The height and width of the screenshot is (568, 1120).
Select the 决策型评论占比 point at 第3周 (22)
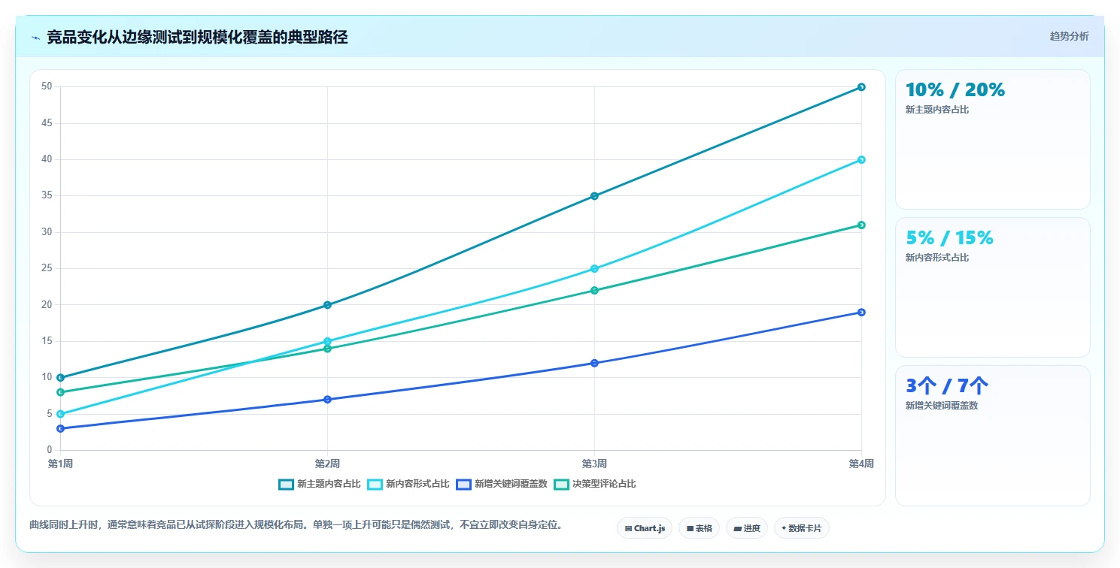click(594, 291)
